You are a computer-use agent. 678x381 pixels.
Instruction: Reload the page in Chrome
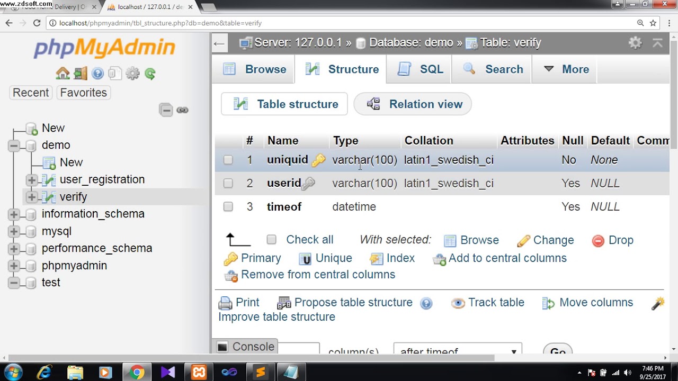[37, 23]
